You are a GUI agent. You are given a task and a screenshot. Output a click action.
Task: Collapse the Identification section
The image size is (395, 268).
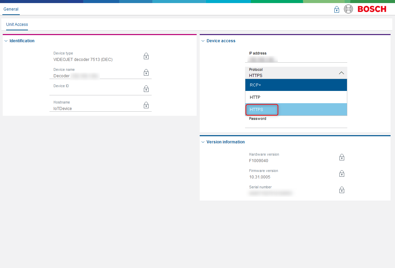tap(6, 41)
